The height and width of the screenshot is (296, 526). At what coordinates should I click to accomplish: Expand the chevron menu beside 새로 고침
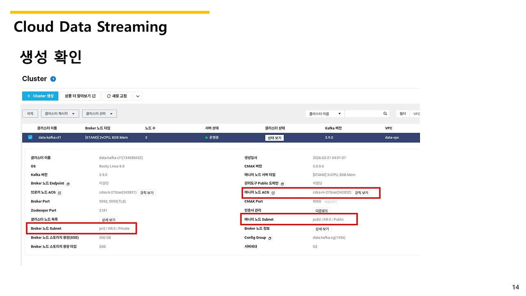coord(138,96)
